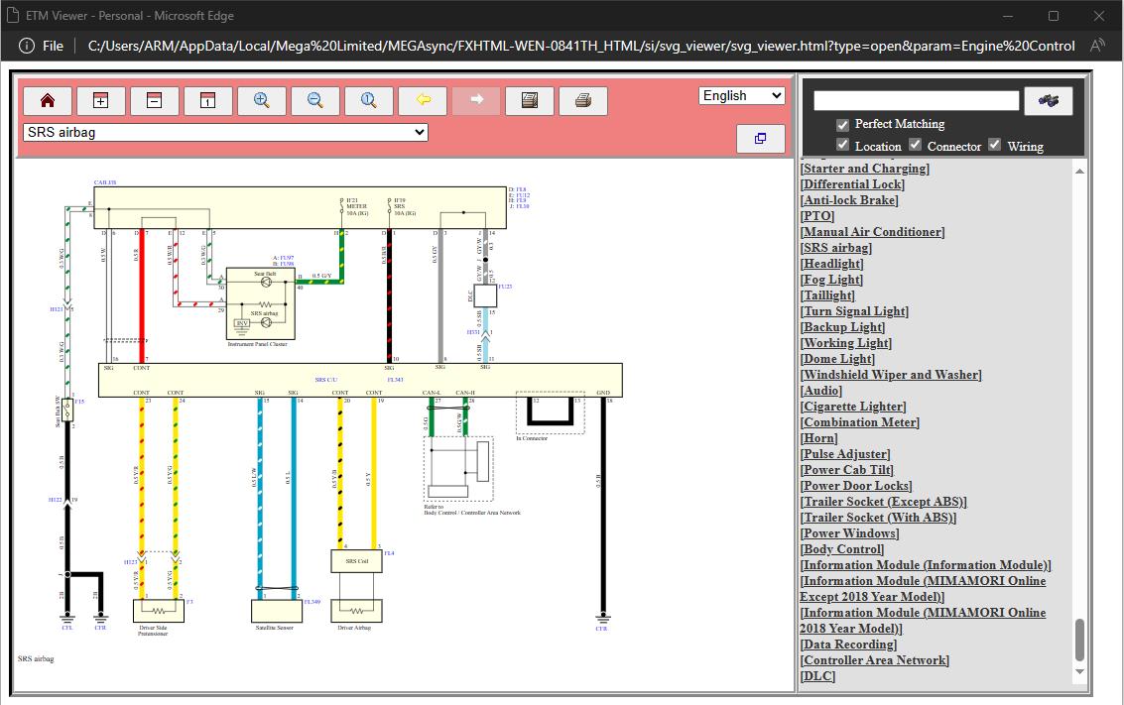Uncheck the Location checkbox
The width and height of the screenshot is (1124, 705).
click(842, 145)
